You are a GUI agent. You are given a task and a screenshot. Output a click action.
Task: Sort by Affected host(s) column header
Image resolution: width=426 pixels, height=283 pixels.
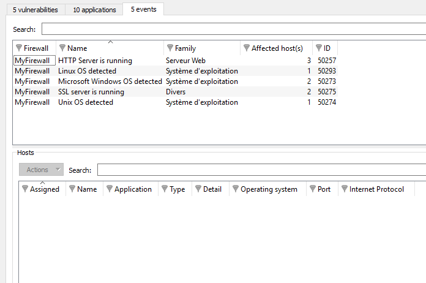[x=276, y=48]
